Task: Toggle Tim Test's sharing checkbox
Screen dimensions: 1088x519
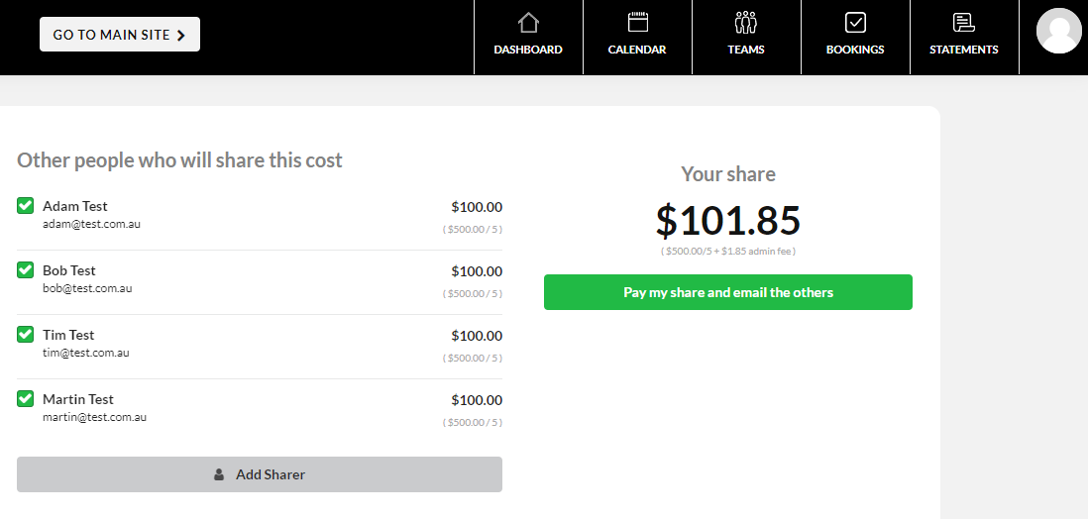Action: (26, 335)
